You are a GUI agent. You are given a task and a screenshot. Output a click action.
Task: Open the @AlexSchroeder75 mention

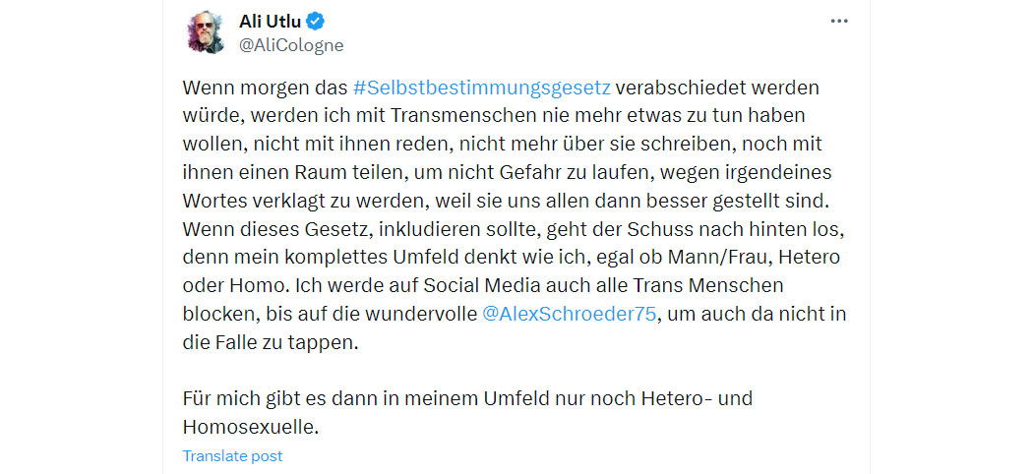570,314
